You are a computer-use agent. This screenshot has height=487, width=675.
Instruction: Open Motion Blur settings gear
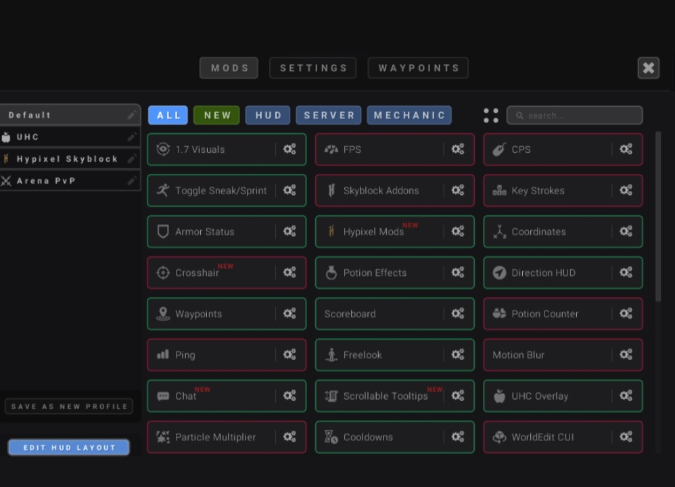(x=626, y=354)
